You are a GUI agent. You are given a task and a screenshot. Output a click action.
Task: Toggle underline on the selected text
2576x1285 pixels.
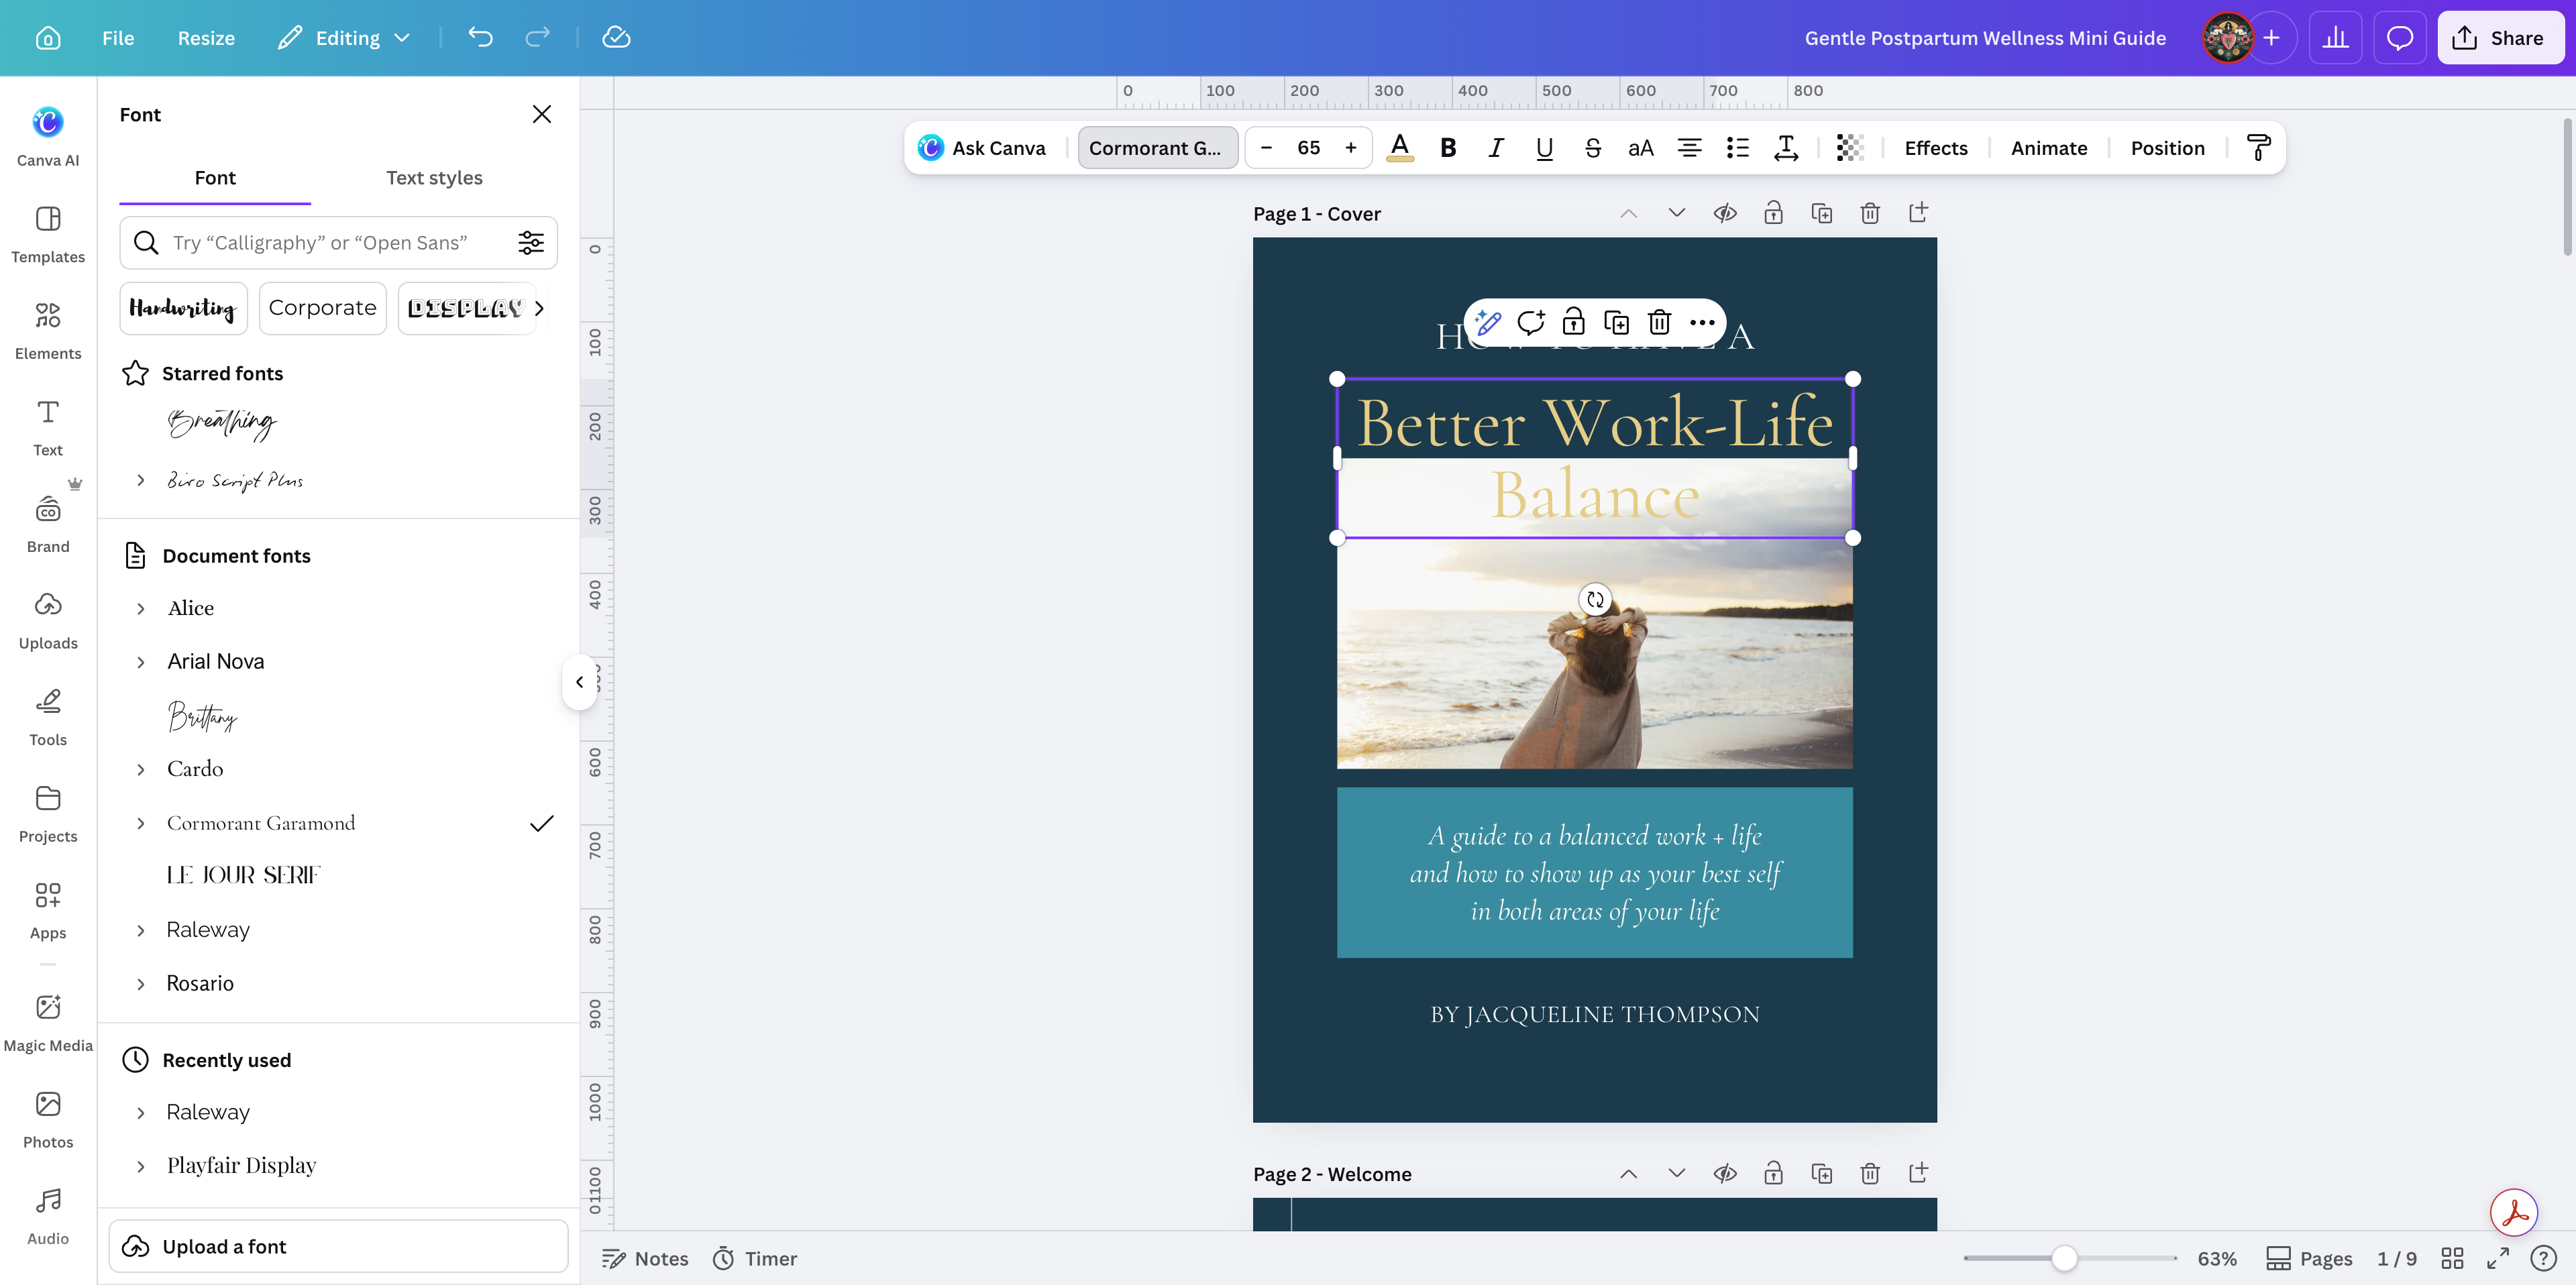1544,148
